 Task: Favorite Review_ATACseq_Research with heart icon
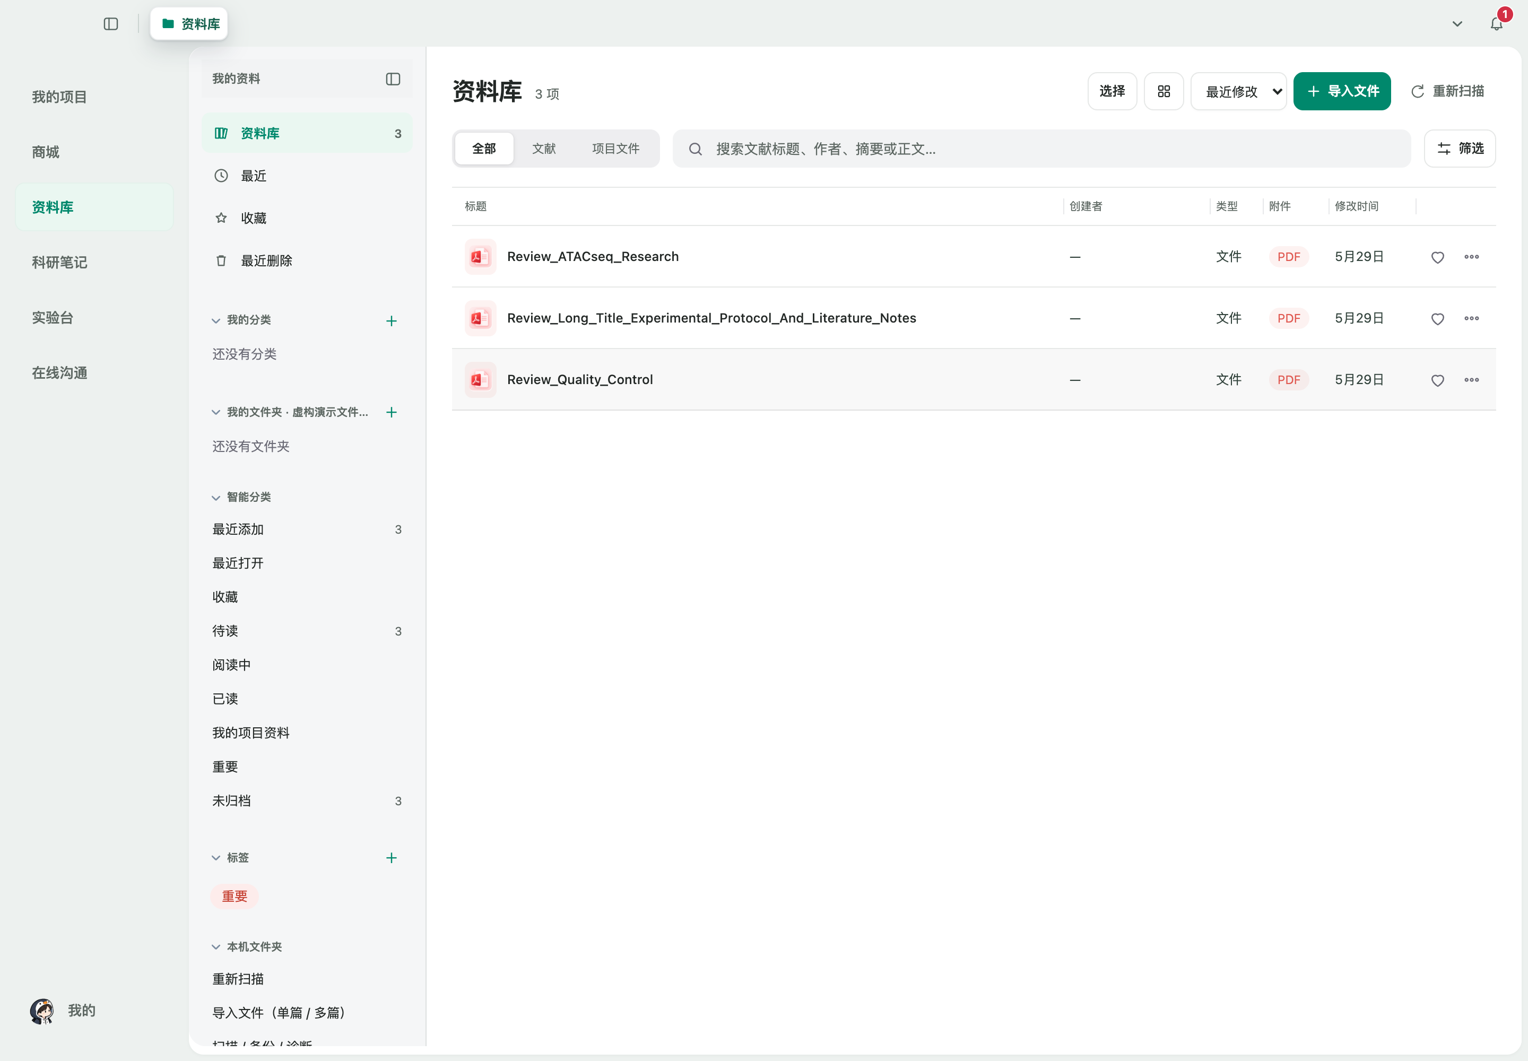point(1438,257)
